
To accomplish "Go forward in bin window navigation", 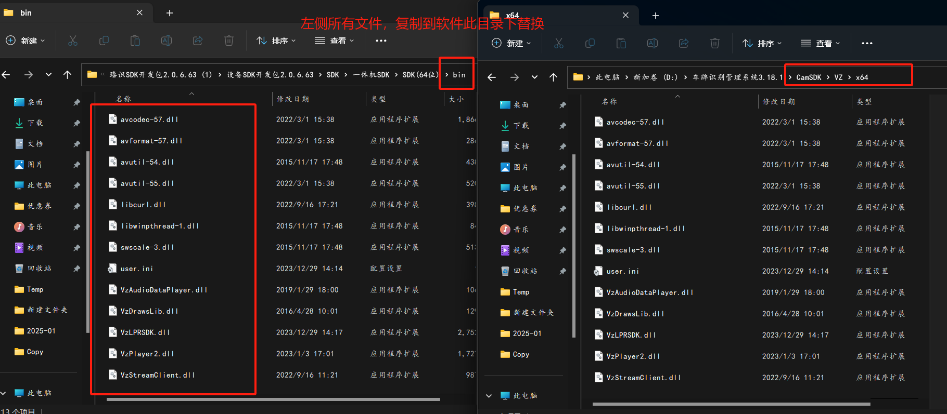I will [x=29, y=75].
